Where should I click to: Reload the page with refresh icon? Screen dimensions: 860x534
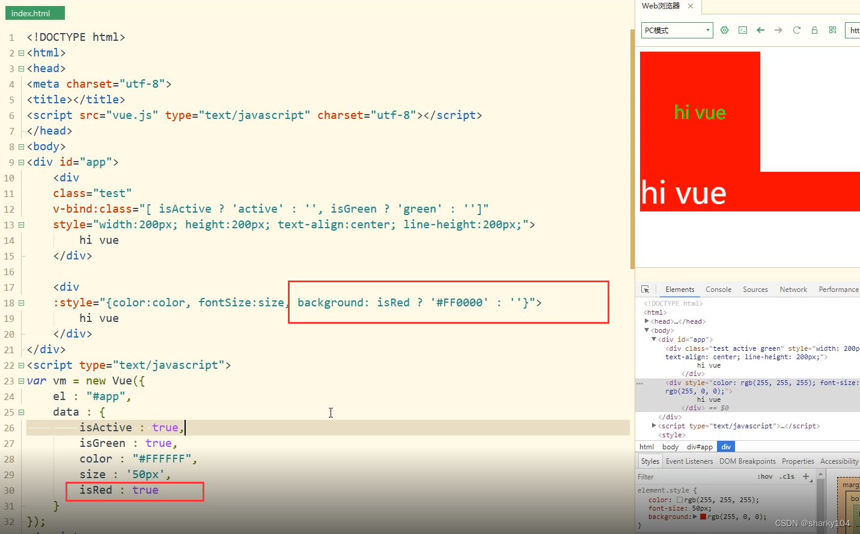click(x=796, y=30)
